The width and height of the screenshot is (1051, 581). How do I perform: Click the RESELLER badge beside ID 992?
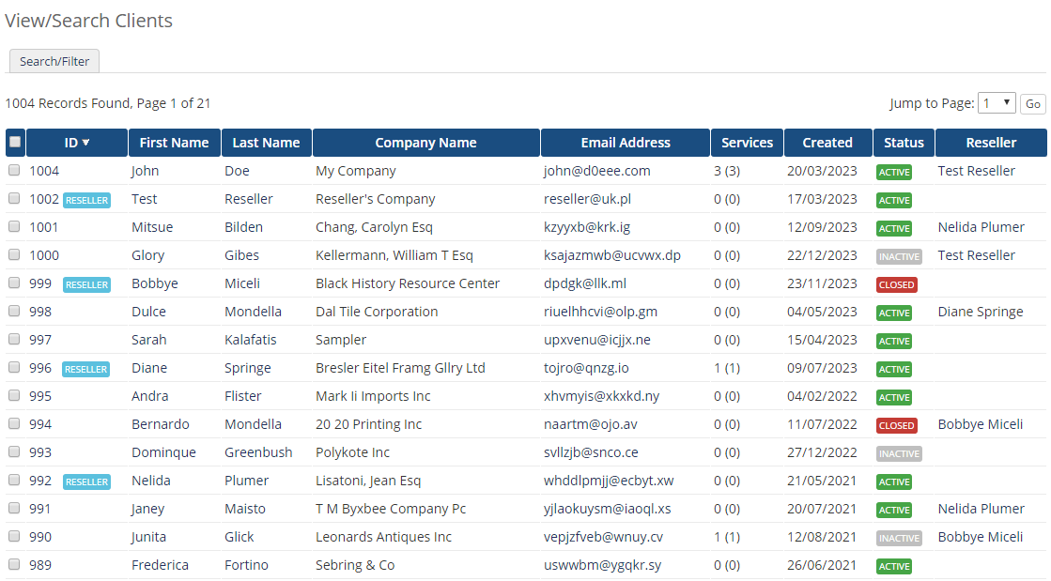coord(85,482)
